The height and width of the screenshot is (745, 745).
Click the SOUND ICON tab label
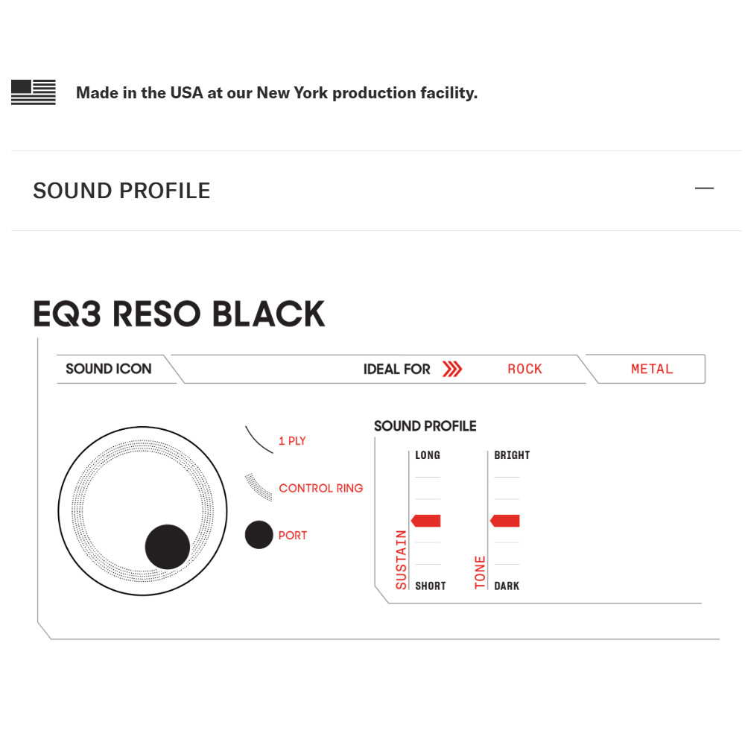pyautogui.click(x=108, y=369)
